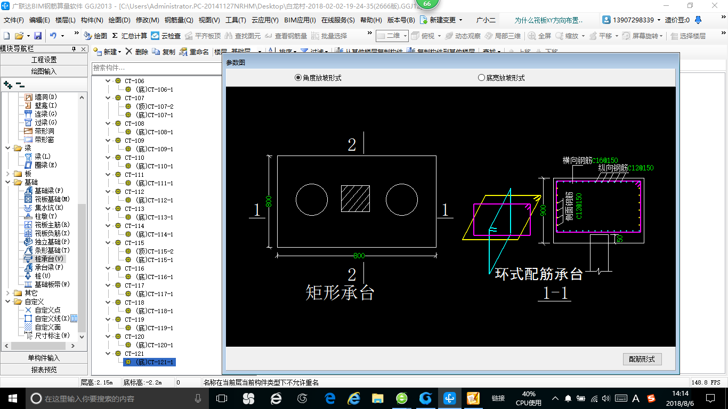Expand the 其它 folder in navigator

click(7, 293)
